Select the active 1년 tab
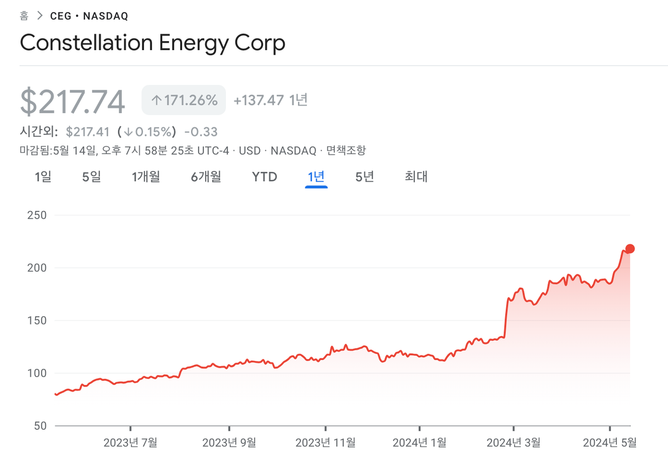Image resolution: width=668 pixels, height=459 pixels. click(x=316, y=177)
